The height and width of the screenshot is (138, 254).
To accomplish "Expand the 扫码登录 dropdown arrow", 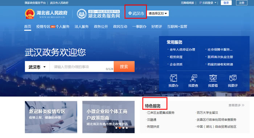I will (x=215, y=3).
